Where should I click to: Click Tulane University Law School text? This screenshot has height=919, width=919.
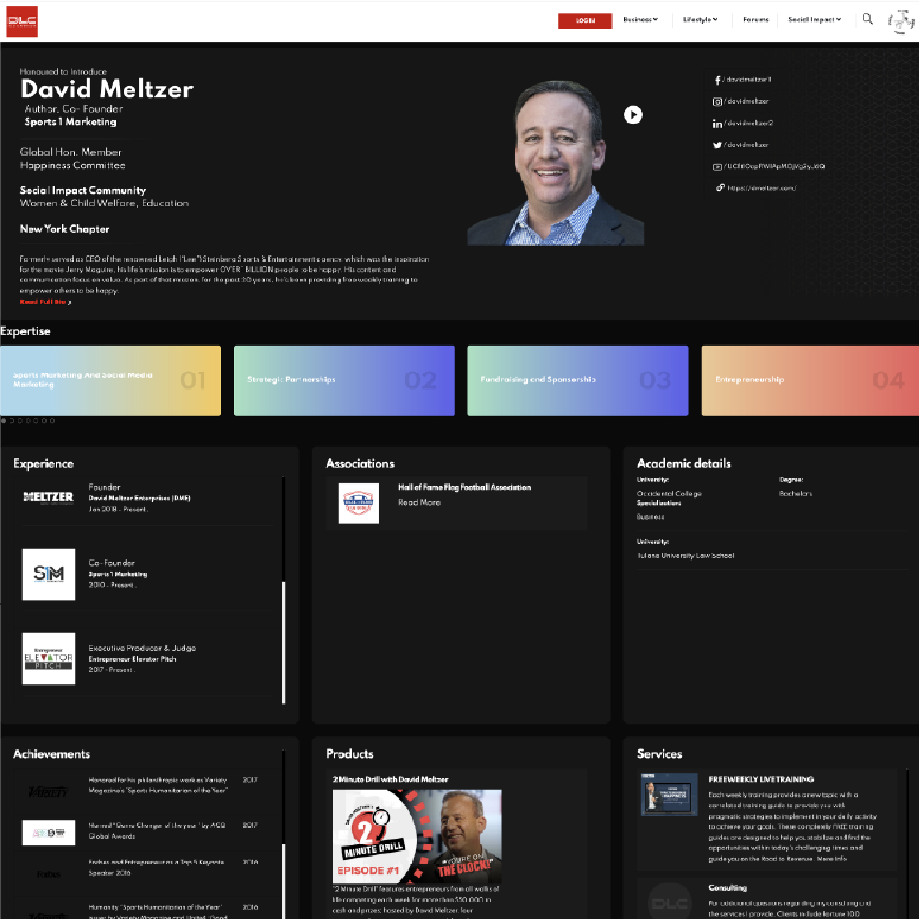686,556
